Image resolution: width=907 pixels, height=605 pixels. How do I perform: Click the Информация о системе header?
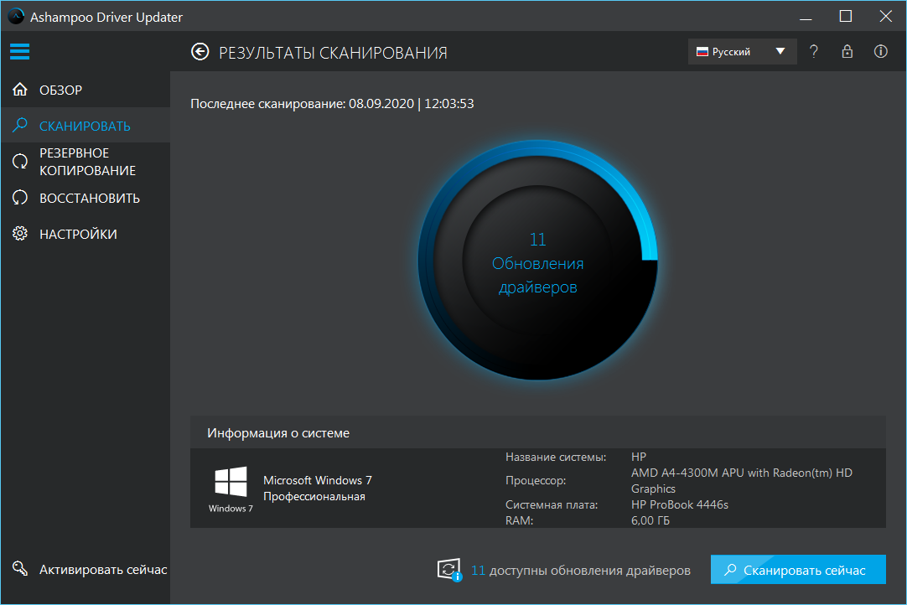(x=538, y=432)
